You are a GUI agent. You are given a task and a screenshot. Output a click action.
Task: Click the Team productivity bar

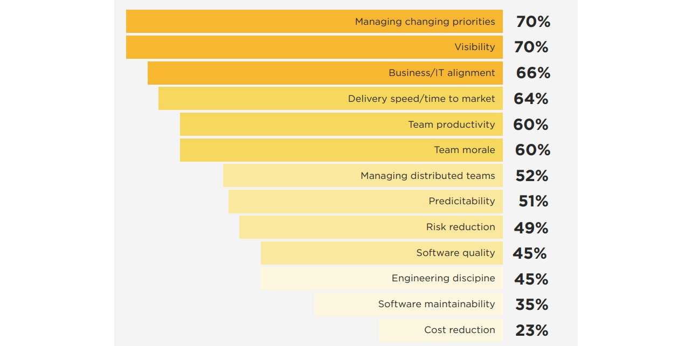341,124
